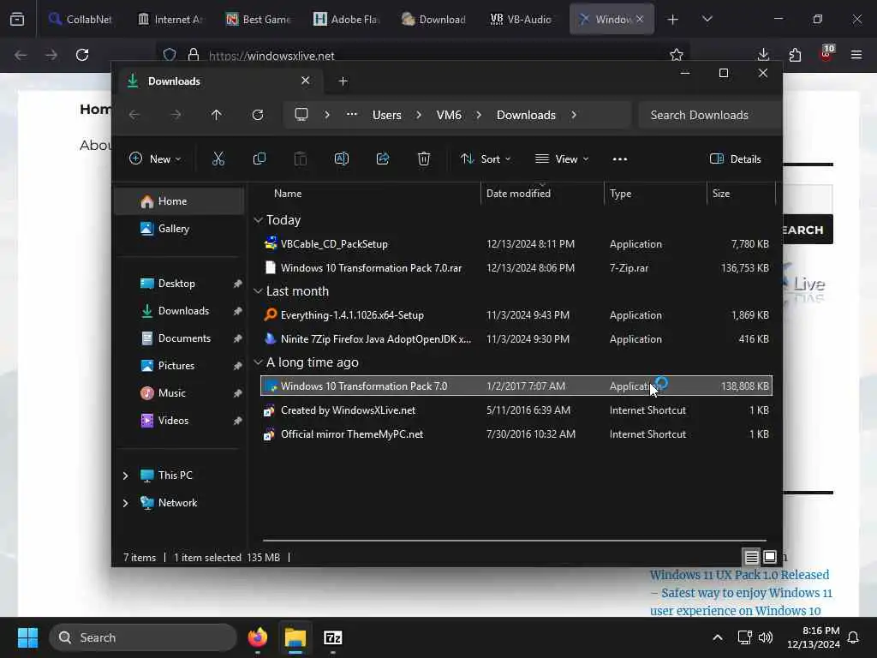877x658 pixels.
Task: Open the New item dropdown
Action: pos(155,159)
